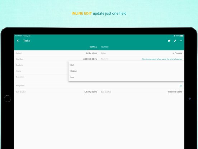Open assigned user jim link
The width and height of the screenshot is (198, 149).
click(181, 86)
